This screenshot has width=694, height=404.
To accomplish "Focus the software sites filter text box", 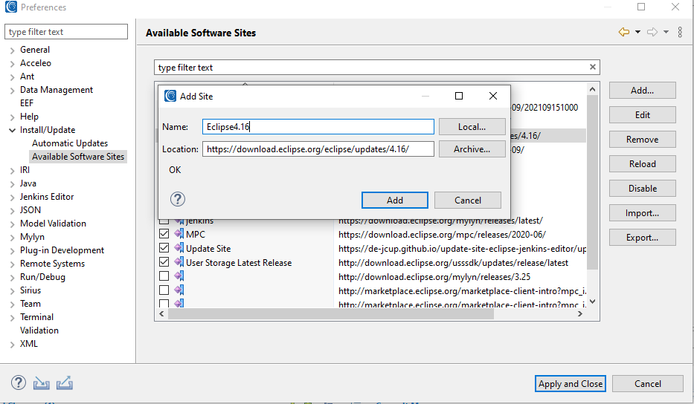I will 377,67.
